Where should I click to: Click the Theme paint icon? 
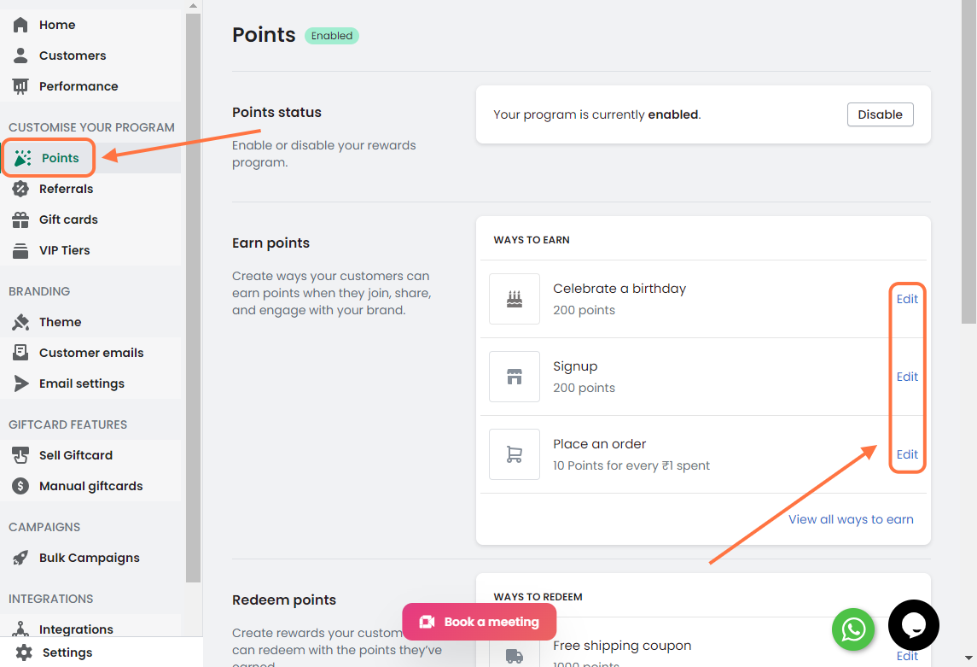click(x=20, y=322)
